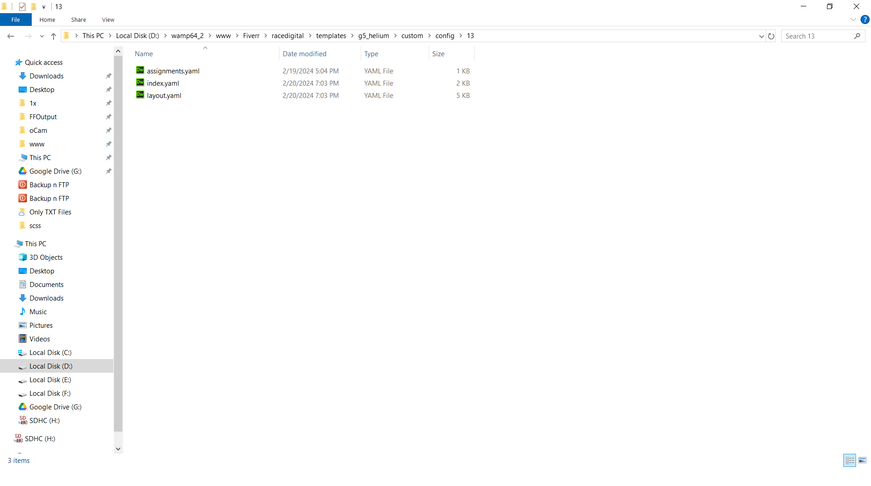The height and width of the screenshot is (486, 871).
Task: Open the File menu
Action: [15, 19]
